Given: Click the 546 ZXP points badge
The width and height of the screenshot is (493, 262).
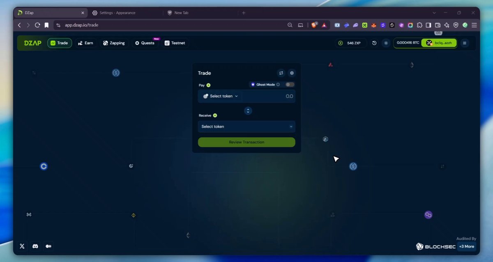Looking at the screenshot, I should (351, 43).
